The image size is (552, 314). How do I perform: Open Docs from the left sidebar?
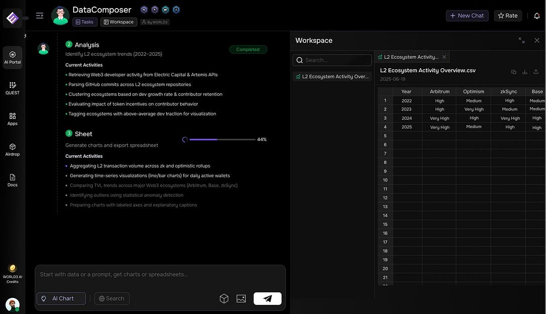click(x=13, y=180)
